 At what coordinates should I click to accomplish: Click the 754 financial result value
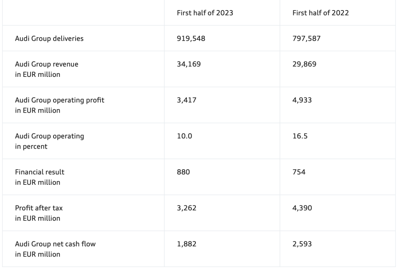[x=299, y=172]
